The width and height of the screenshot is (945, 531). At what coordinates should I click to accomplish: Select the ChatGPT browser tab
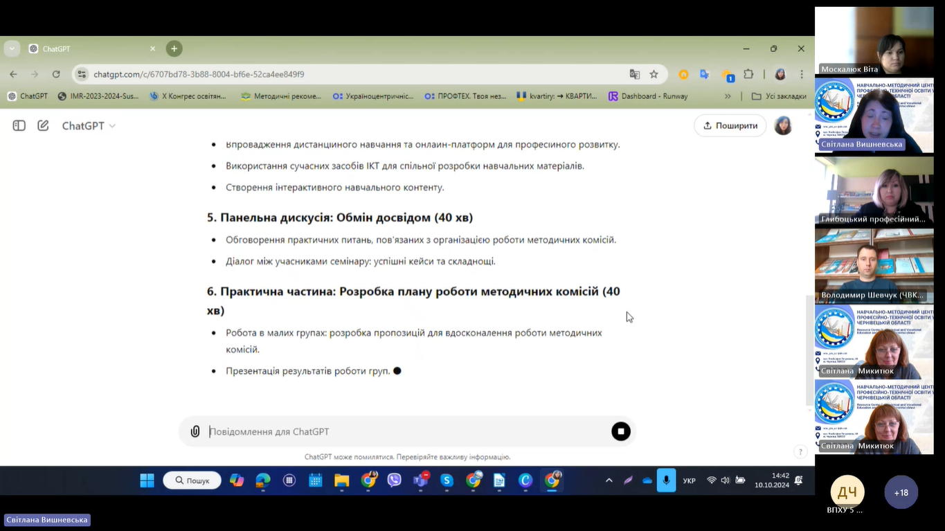point(90,49)
